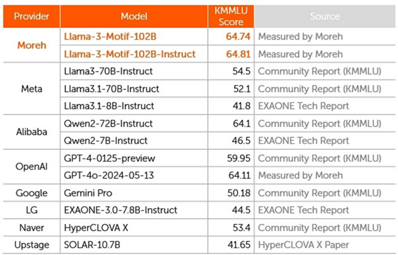The image size is (398, 255).
Task: Click the Llama-3-Motif-102B-Instruct model name
Action: coord(130,55)
